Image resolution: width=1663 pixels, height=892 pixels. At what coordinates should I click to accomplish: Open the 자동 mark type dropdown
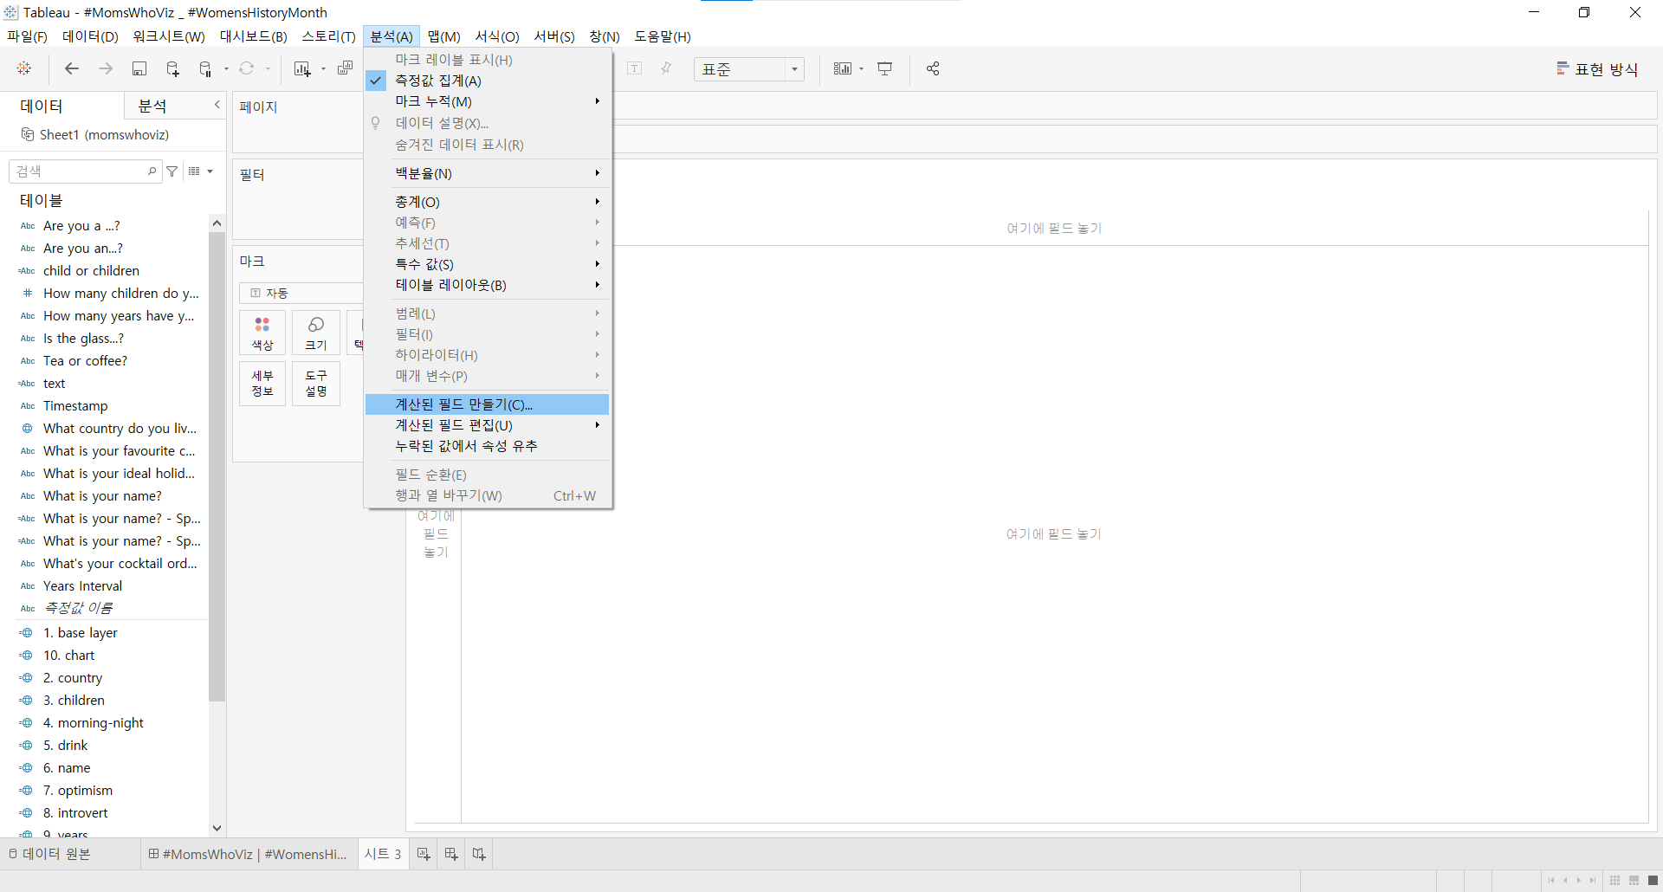click(301, 294)
